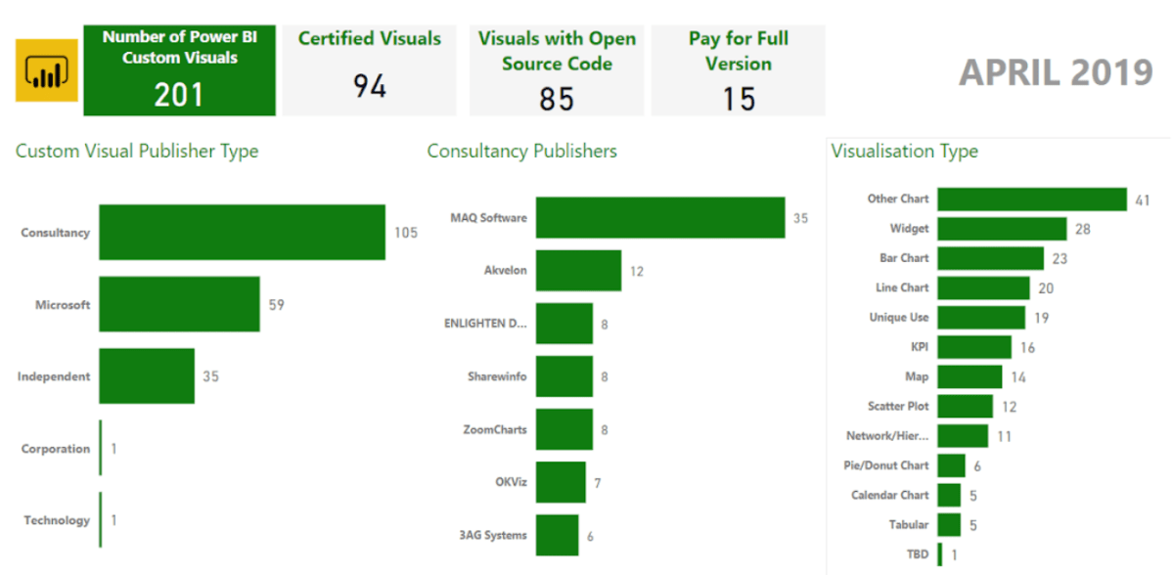The image size is (1174, 575).
Task: Select the TBD bar showing 1
Action: pos(941,553)
